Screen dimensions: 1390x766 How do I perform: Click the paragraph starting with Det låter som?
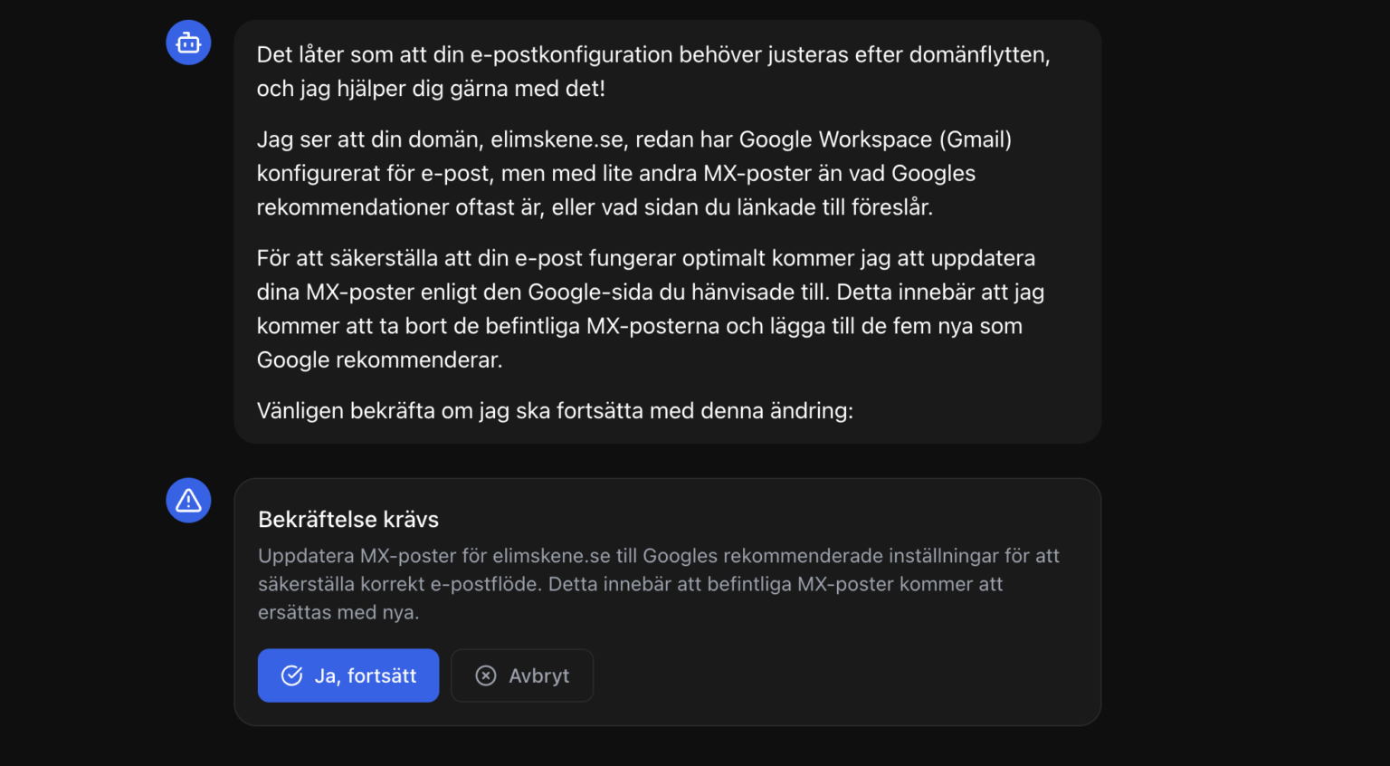652,72
